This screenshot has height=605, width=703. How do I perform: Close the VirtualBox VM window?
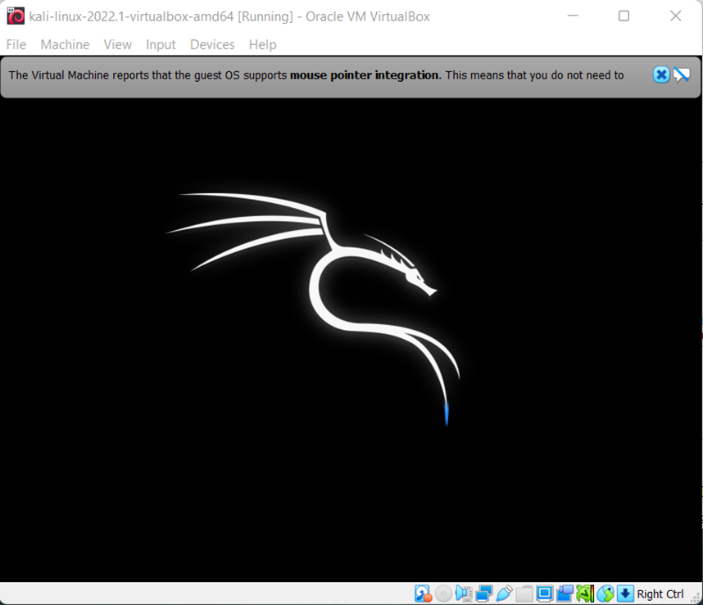(x=675, y=16)
